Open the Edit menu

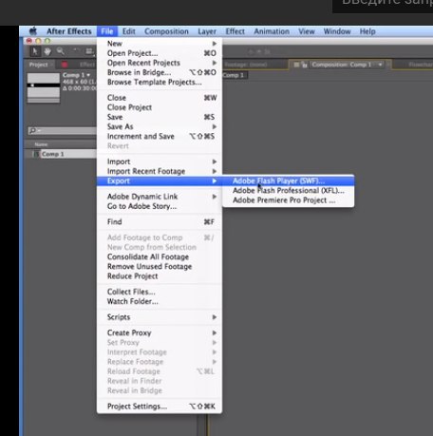pyautogui.click(x=129, y=31)
